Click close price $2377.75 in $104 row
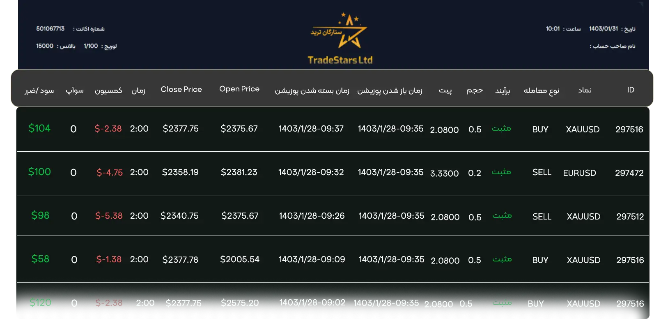The height and width of the screenshot is (319, 661). click(x=181, y=129)
